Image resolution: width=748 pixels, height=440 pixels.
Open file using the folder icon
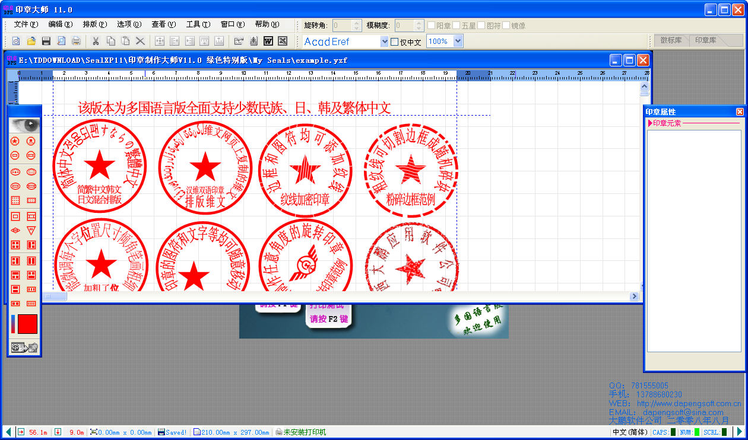(31, 41)
